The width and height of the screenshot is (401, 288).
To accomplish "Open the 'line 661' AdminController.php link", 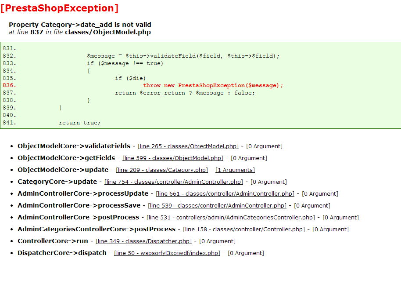I will click(x=225, y=194).
